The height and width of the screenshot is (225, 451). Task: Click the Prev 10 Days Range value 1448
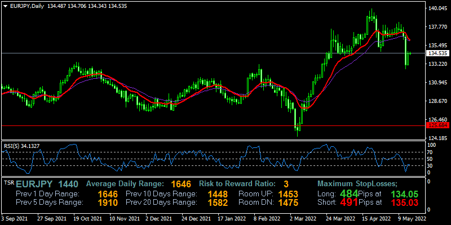click(x=218, y=193)
